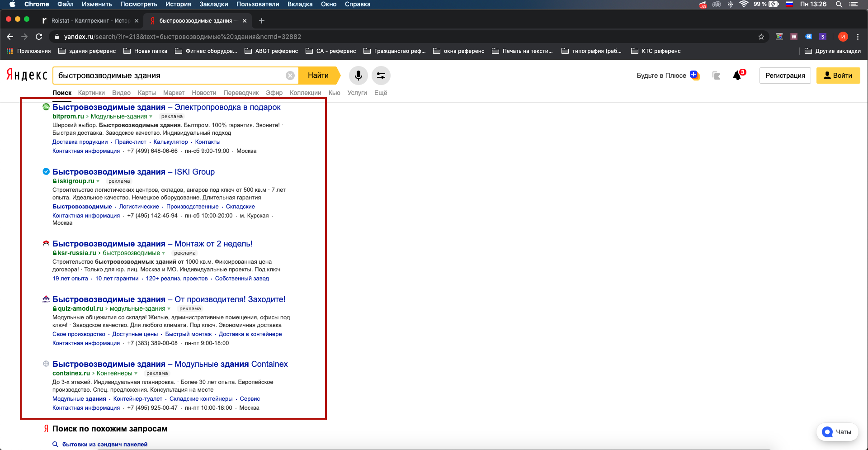Viewport: 868px width, 450px height.
Task: Open the purple S extension icon
Action: point(823,37)
